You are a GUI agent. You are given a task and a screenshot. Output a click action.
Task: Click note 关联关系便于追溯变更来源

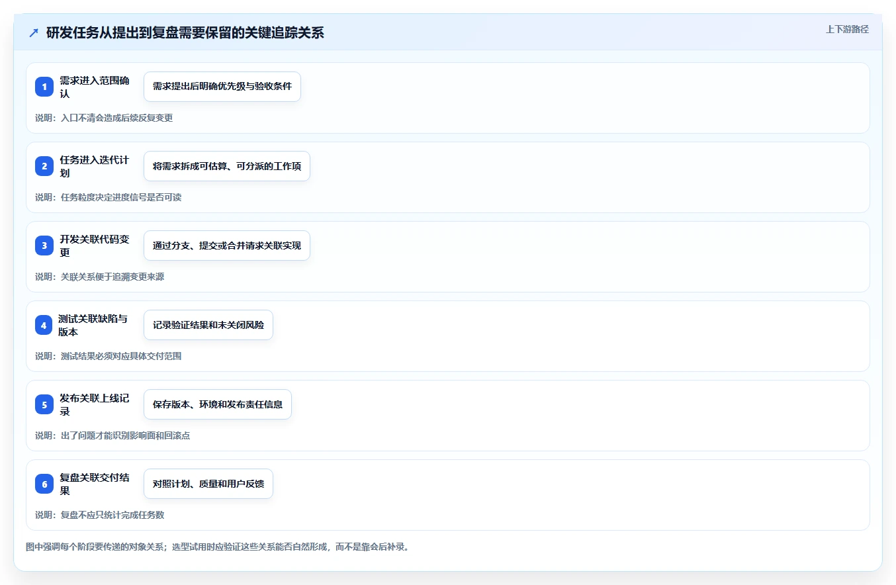100,277
